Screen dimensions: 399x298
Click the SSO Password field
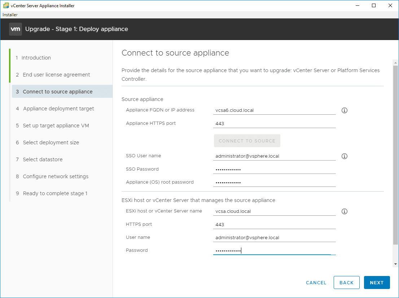coord(274,169)
